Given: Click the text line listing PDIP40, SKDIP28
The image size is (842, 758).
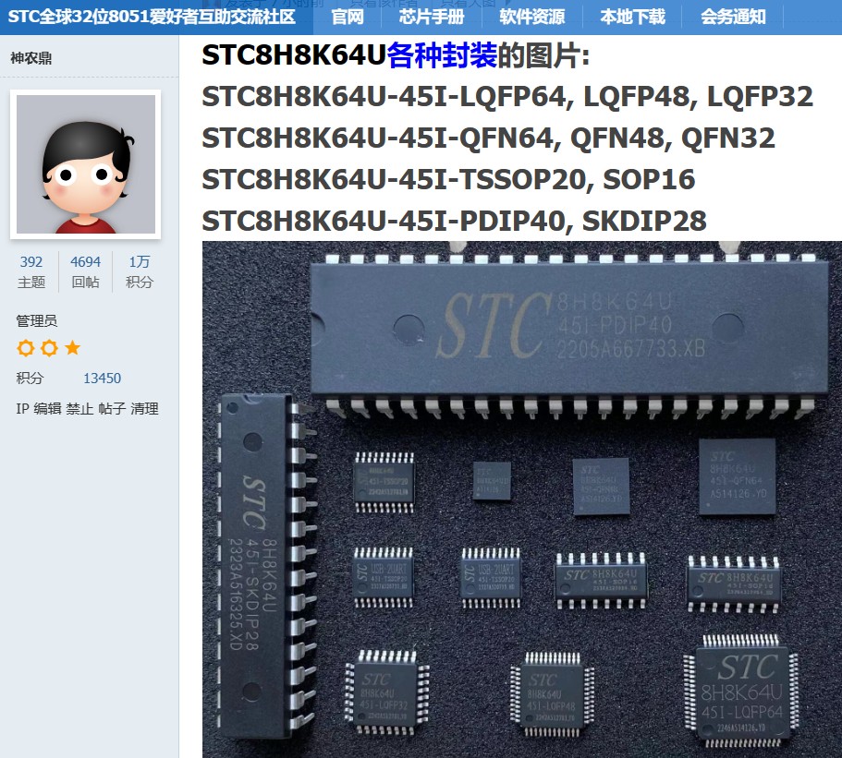Looking at the screenshot, I should click(455, 221).
